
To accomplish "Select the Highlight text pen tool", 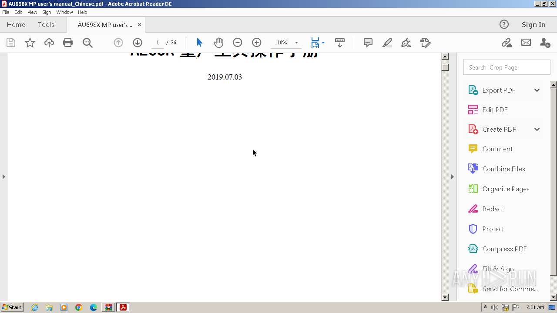I will click(x=387, y=43).
